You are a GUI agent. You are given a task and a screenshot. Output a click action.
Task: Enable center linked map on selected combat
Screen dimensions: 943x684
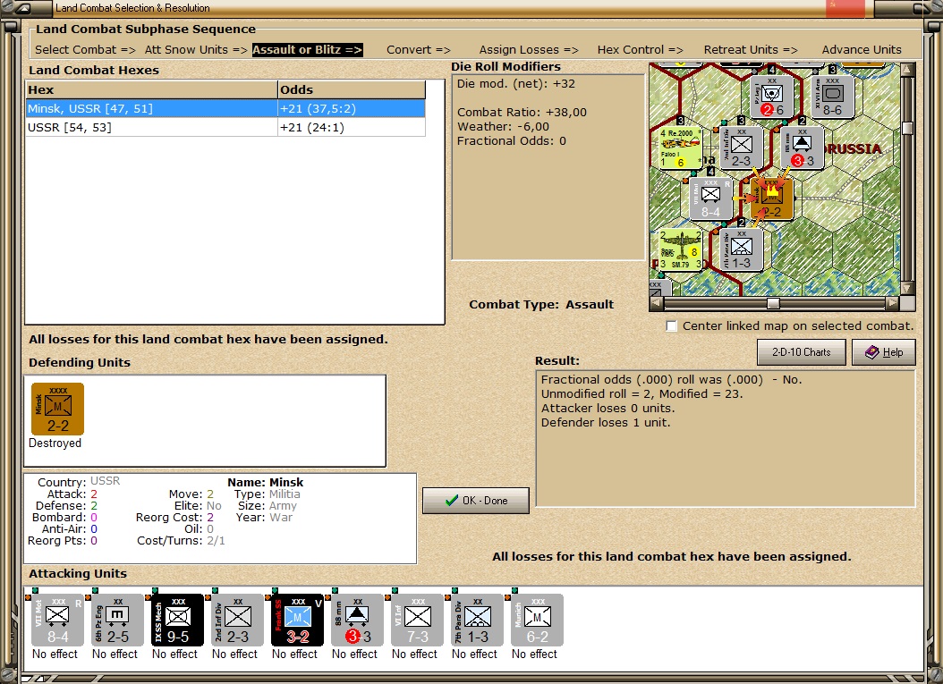click(671, 326)
